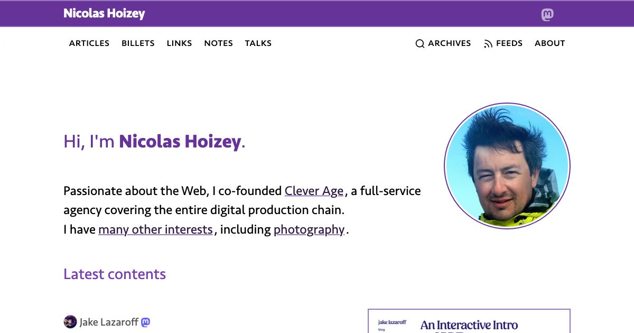
Task: Click the magnifying glass search icon
Action: pyautogui.click(x=419, y=43)
